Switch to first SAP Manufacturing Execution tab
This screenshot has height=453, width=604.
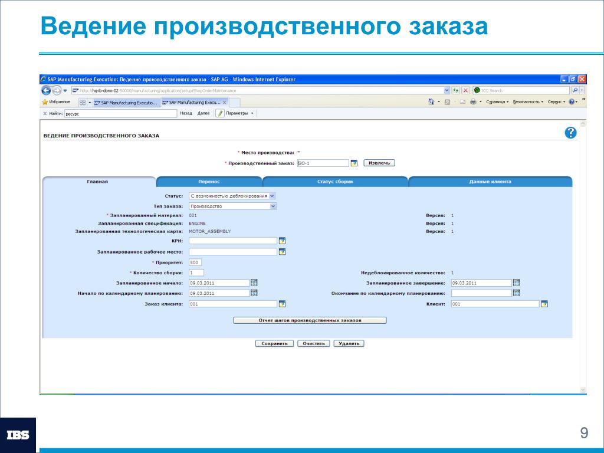pos(126,103)
